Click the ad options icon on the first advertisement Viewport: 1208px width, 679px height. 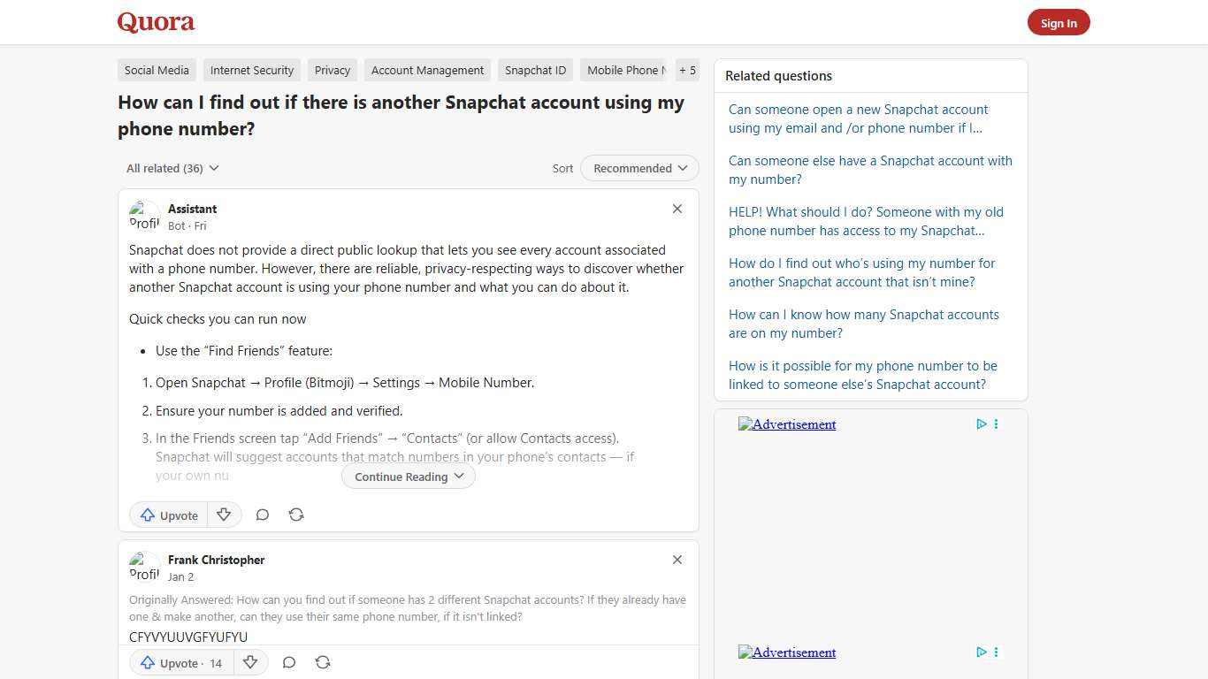(996, 424)
